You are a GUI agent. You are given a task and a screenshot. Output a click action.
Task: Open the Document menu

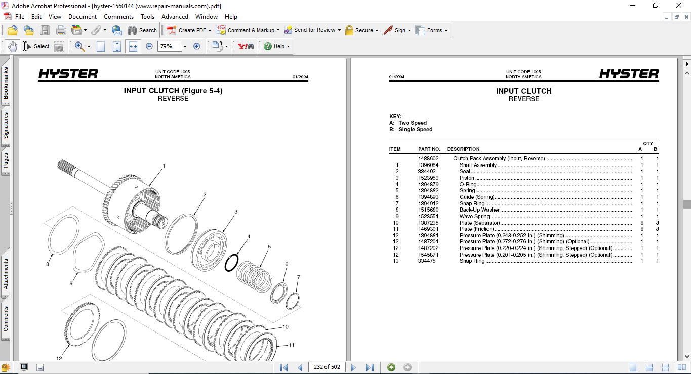pos(83,17)
